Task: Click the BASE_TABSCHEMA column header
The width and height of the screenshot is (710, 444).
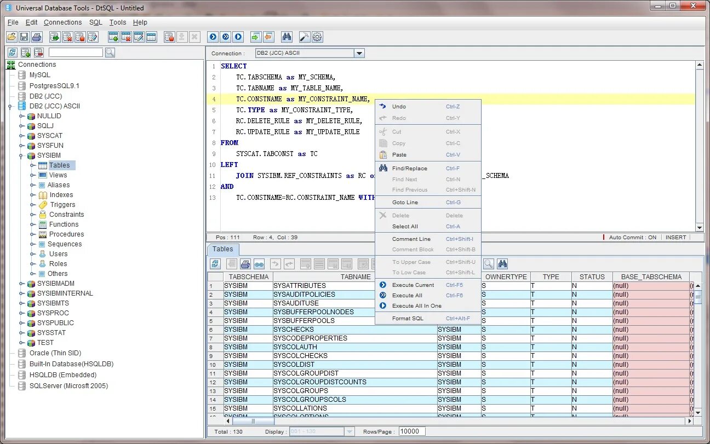Action: click(x=651, y=277)
